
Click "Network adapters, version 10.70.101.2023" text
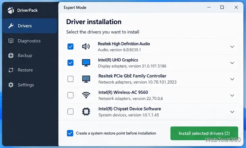pos(137,82)
